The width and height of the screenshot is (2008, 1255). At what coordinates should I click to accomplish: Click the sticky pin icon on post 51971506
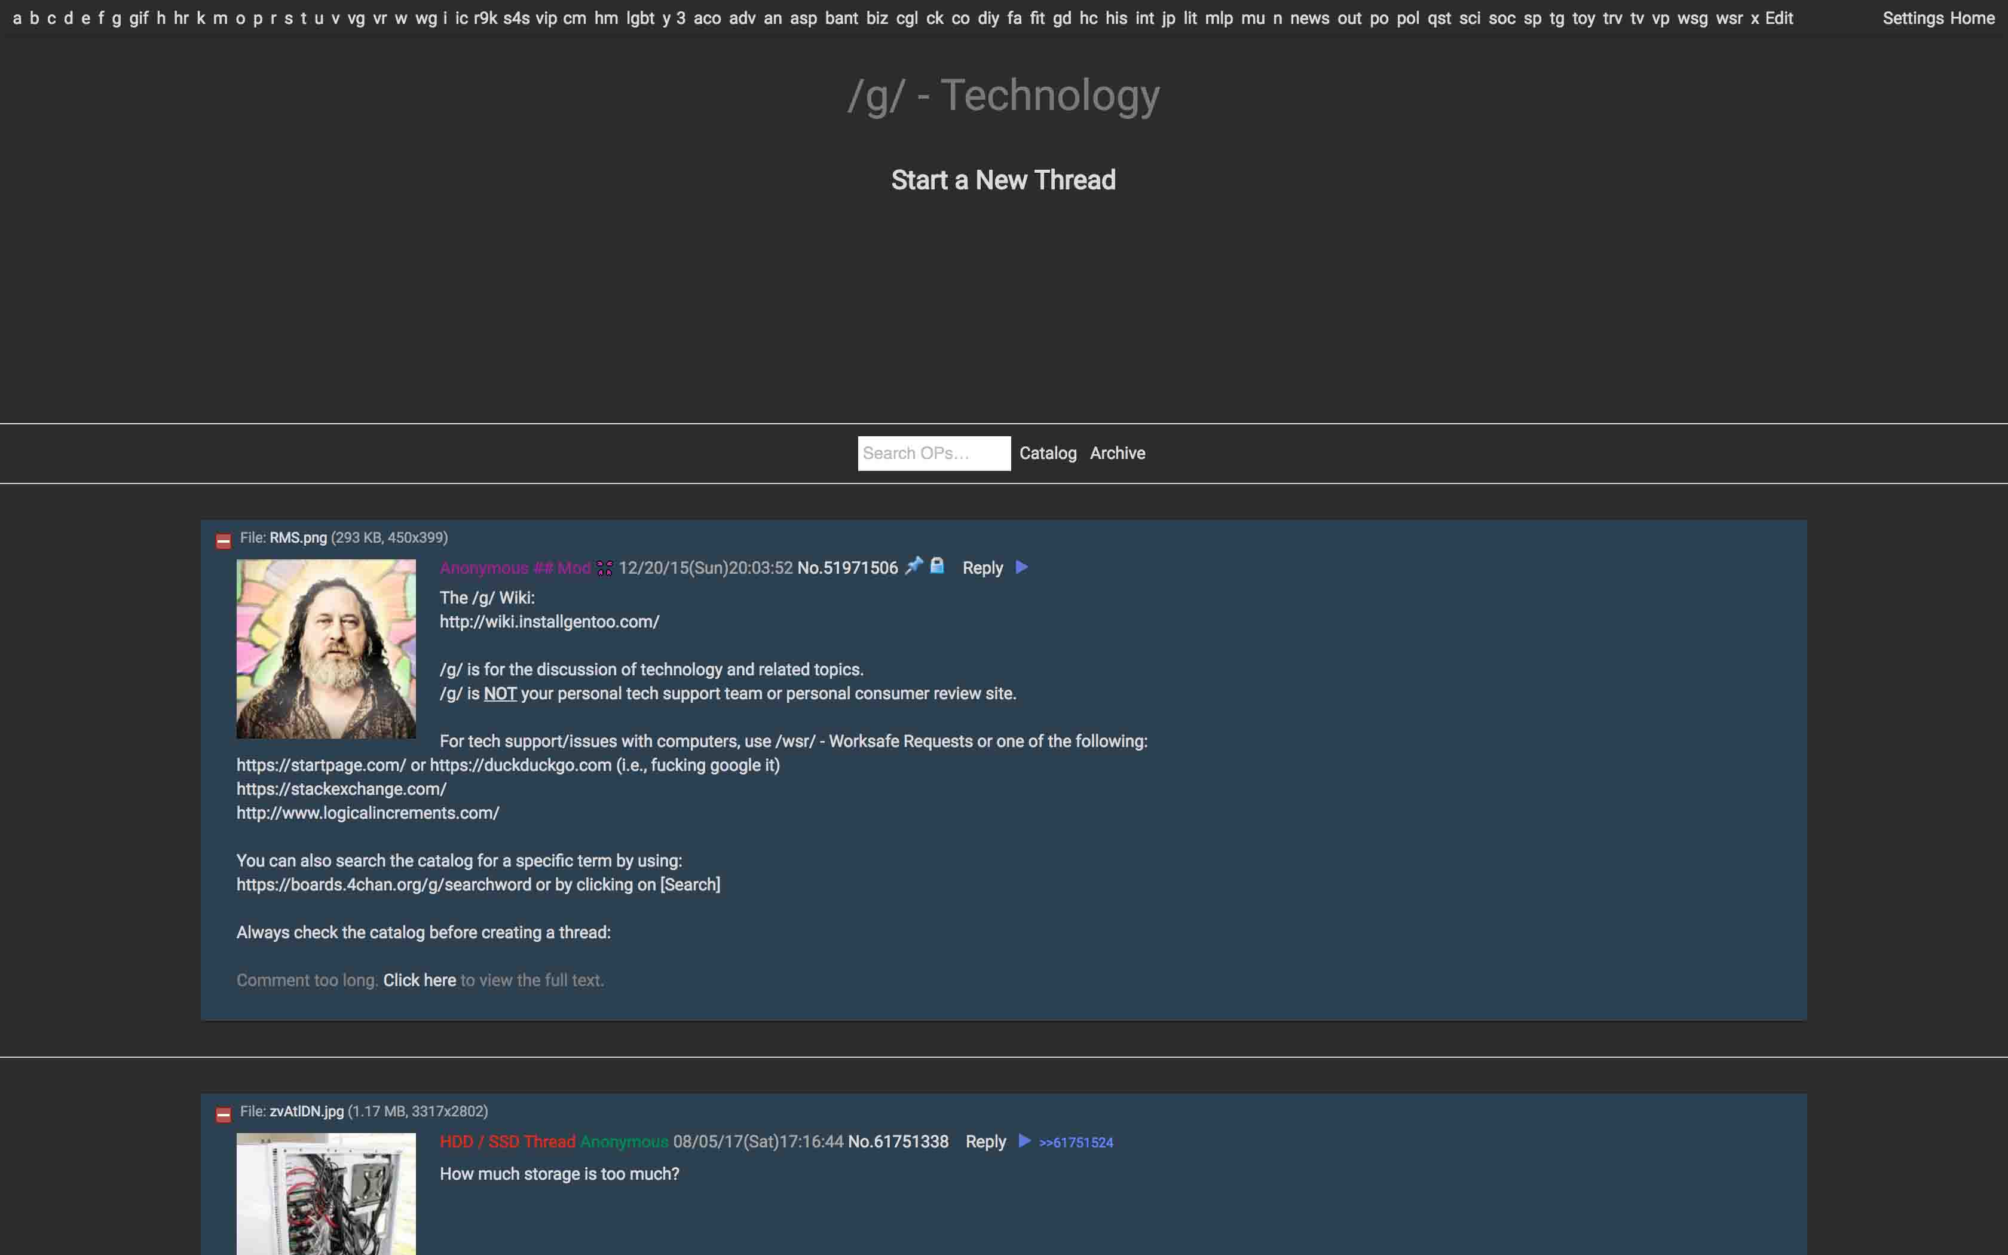pyautogui.click(x=914, y=566)
